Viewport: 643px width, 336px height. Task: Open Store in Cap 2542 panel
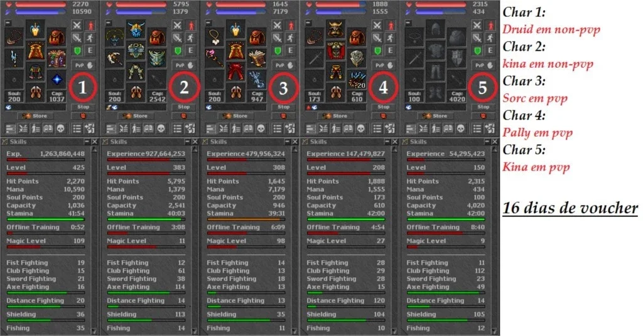click(136, 116)
